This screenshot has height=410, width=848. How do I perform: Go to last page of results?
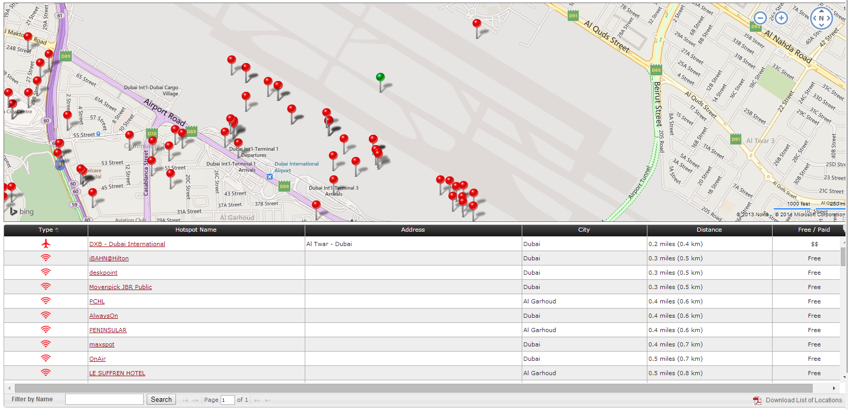click(x=267, y=400)
